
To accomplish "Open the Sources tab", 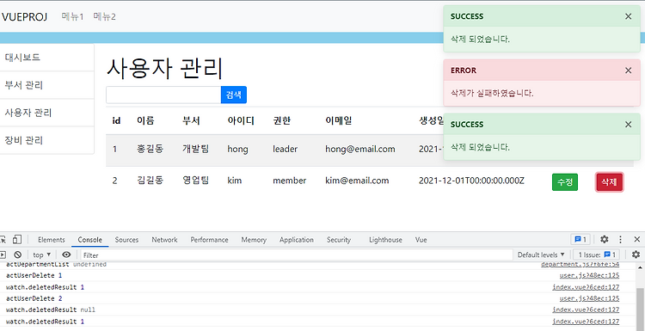I will tap(126, 240).
